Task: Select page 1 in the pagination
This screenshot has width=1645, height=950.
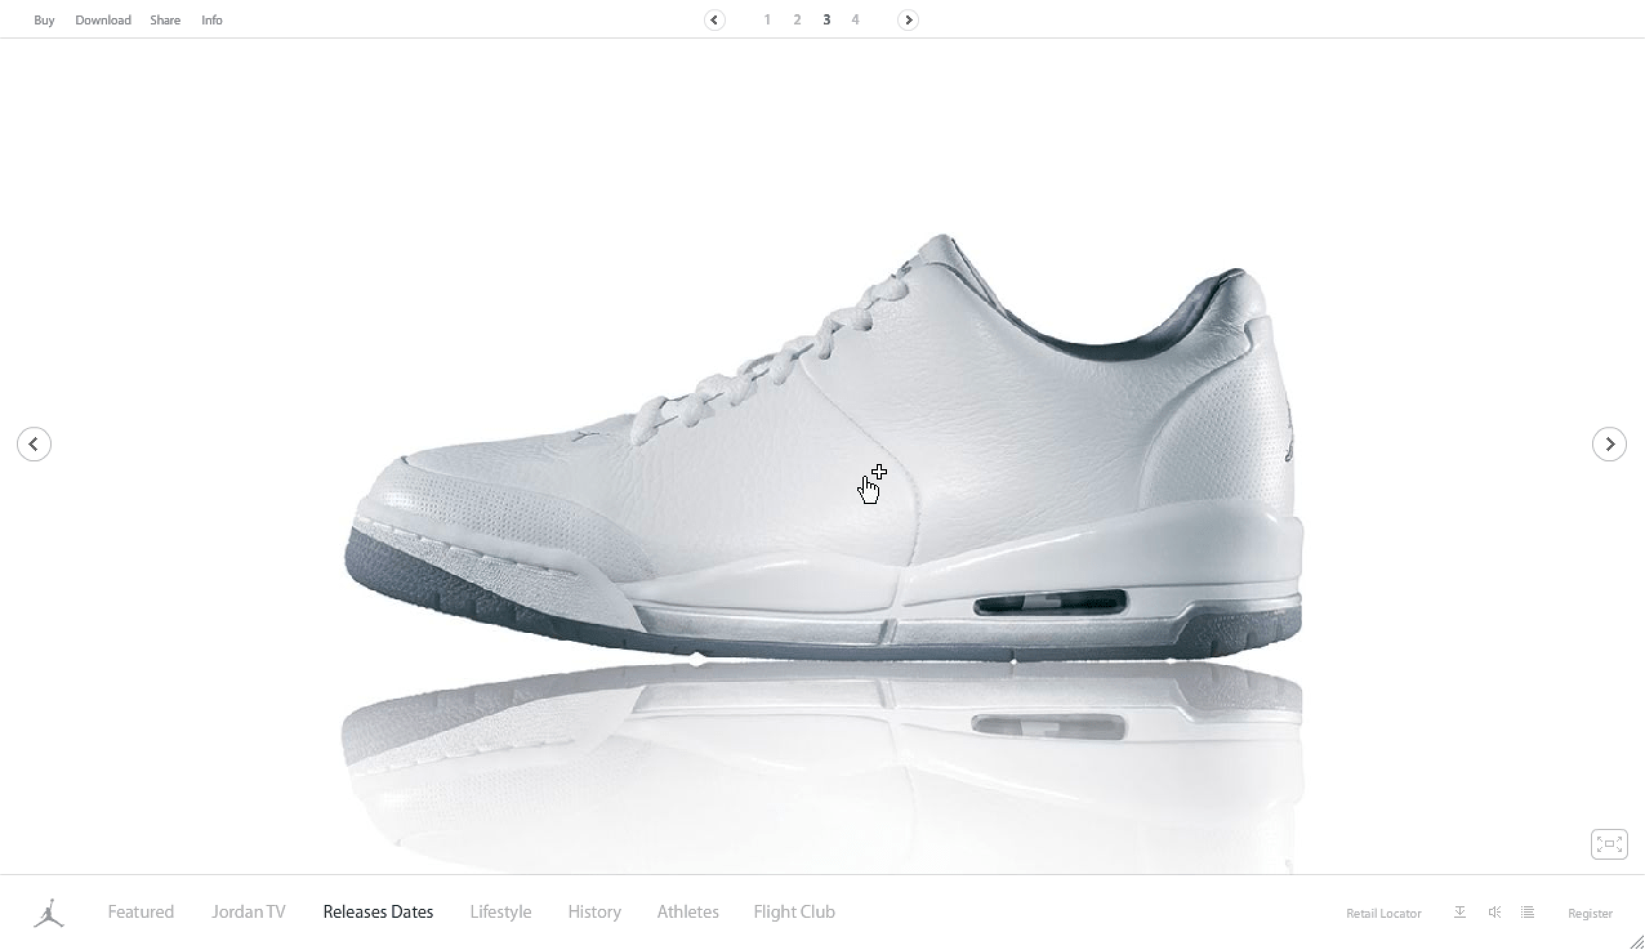Action: 767,20
